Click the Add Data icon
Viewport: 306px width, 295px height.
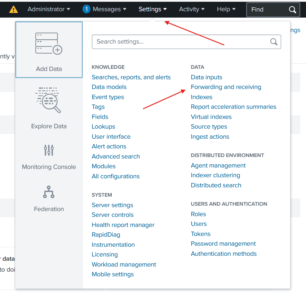pos(49,44)
